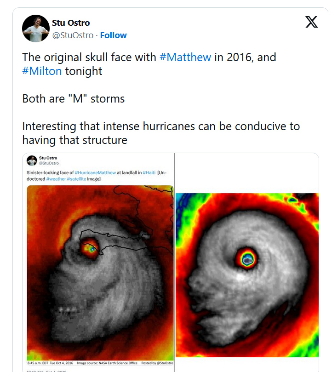Screen dimensions: 332x372
Task: Click the small avatar in the embedded tweet
Action: tap(32, 160)
